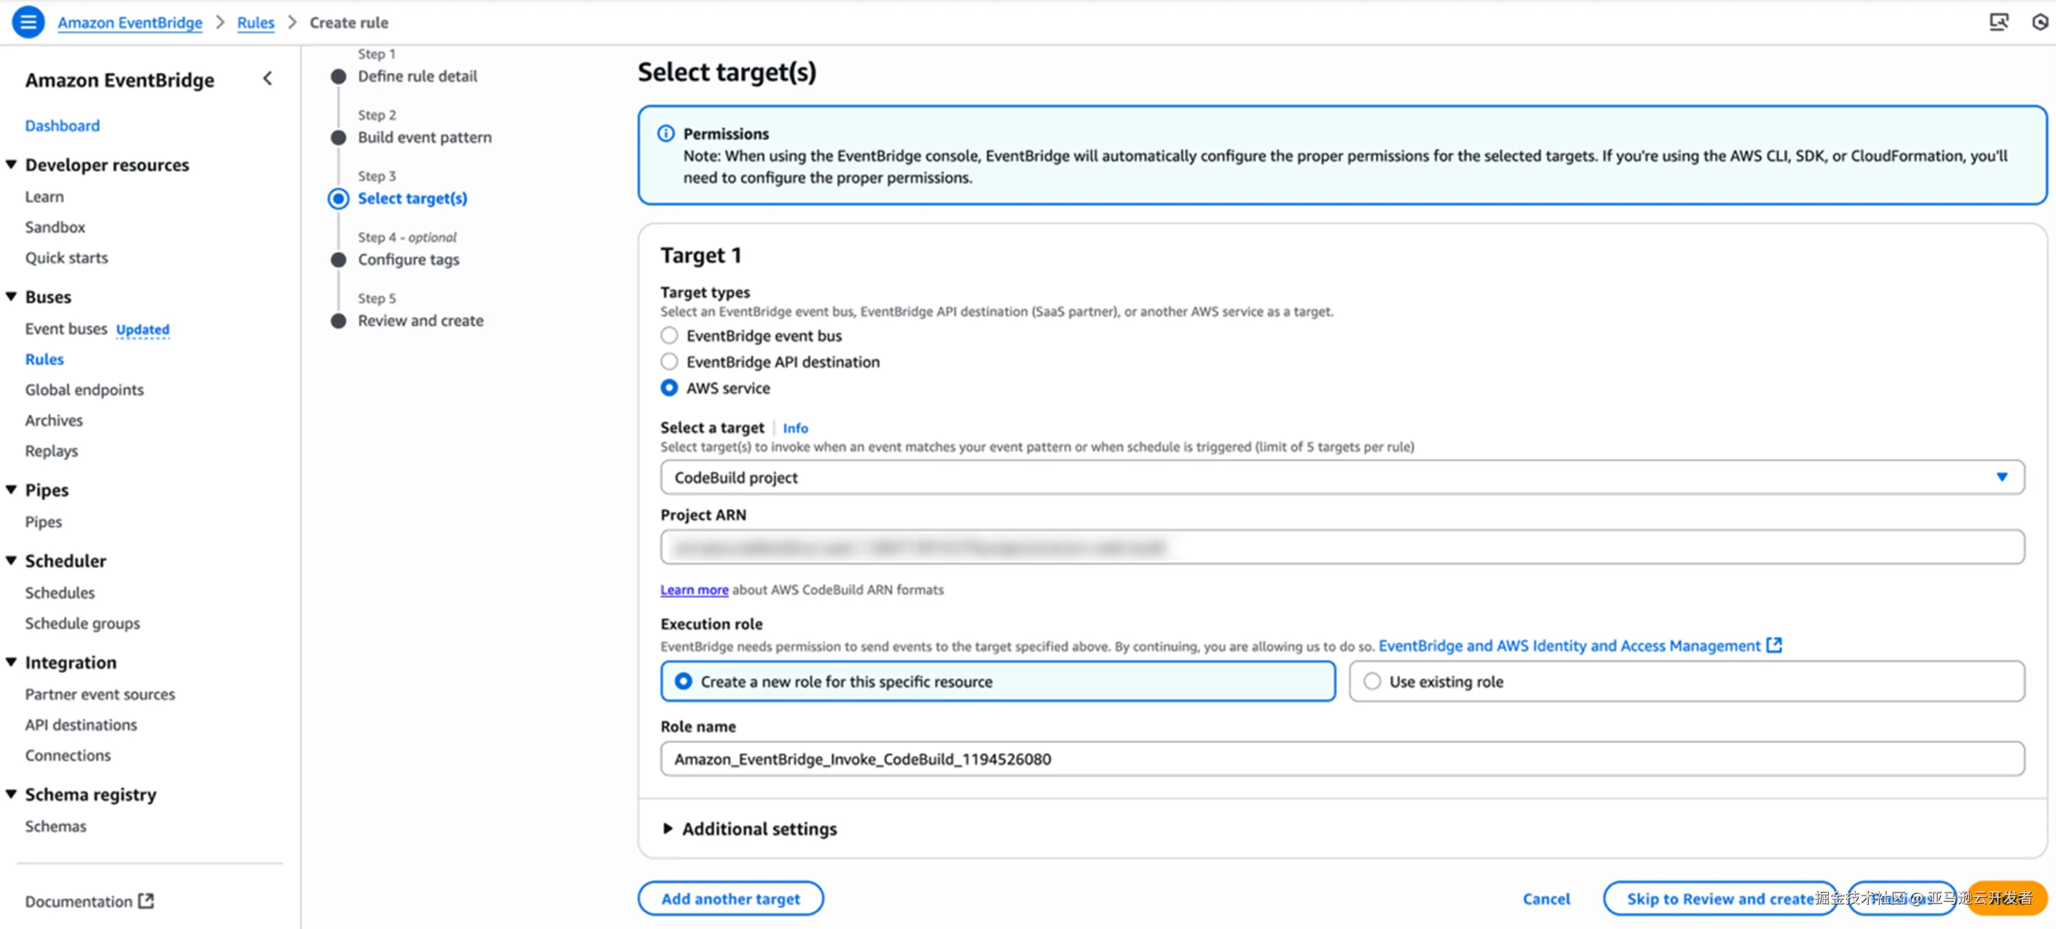Viewport: 2056px width, 929px height.
Task: Click the Select target(s) step indicator
Action: pos(339,198)
